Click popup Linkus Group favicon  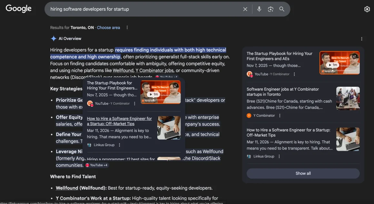(89, 145)
